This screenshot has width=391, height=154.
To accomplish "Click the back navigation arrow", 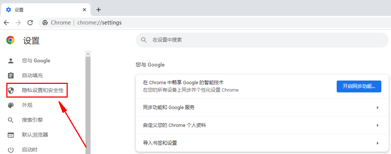I will (6, 23).
